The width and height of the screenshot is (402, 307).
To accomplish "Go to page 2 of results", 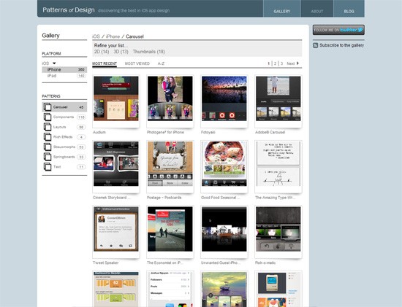I will click(275, 63).
